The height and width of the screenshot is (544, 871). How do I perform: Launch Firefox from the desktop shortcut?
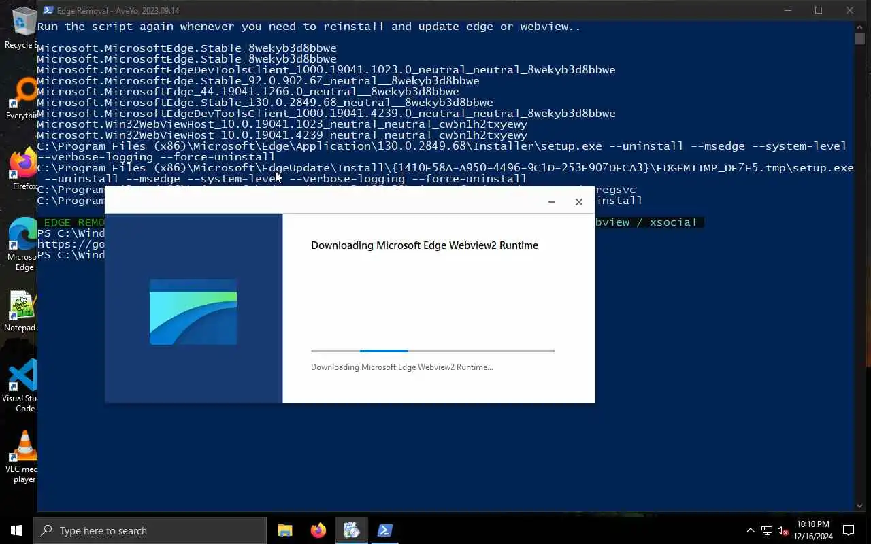click(23, 169)
